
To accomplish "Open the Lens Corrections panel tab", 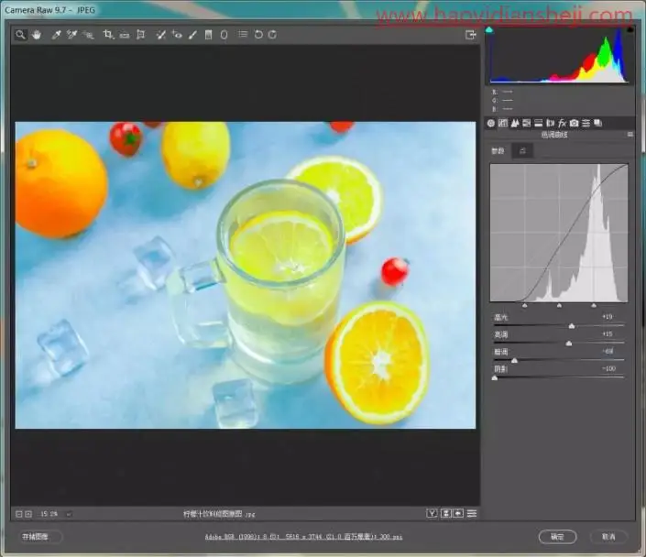I will 550,123.
